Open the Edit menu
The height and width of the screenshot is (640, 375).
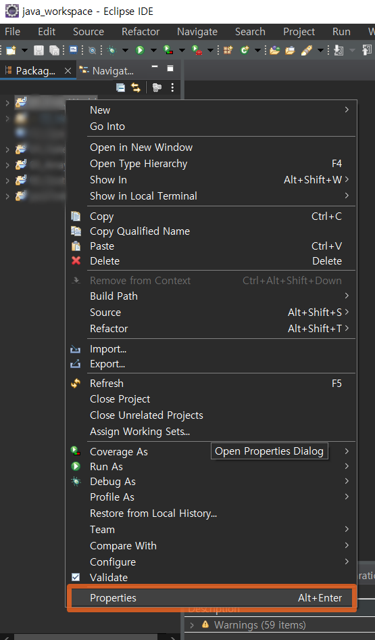pyautogui.click(x=47, y=31)
